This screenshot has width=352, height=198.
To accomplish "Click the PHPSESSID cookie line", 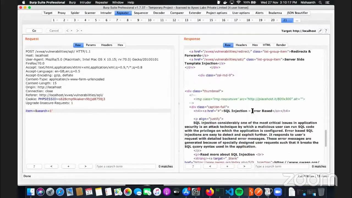I will (x=65, y=99).
